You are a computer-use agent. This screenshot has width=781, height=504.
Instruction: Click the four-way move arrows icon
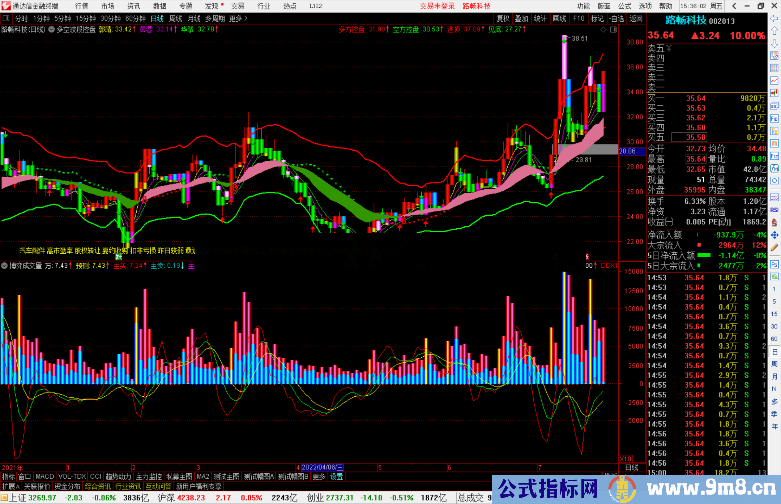tap(774, 235)
